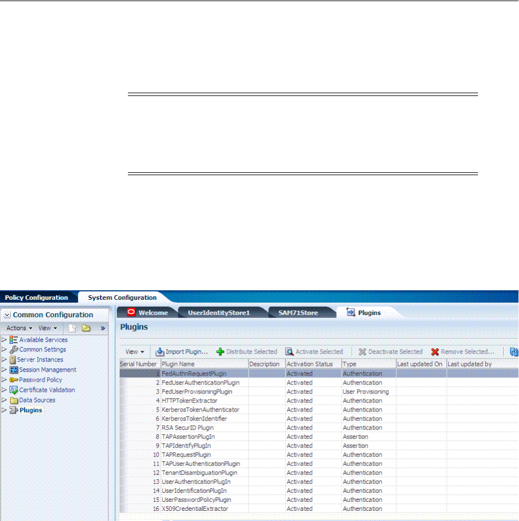Open the UserIdentityStore1 tab

click(x=219, y=313)
